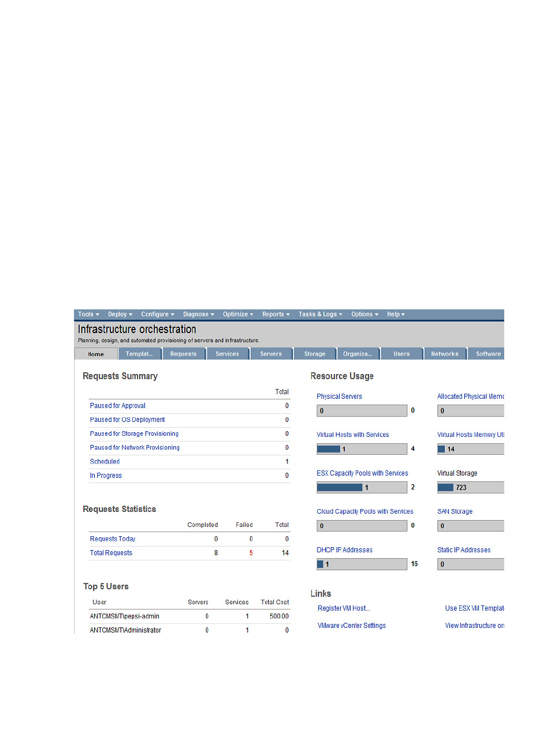Select the Servers tab
Image resolution: width=551 pixels, height=733 pixels.
pos(271,354)
